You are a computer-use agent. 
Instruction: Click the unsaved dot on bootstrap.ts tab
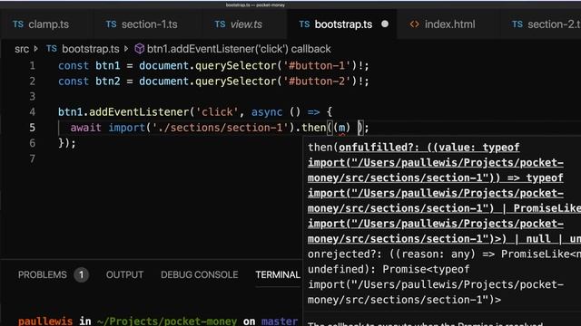385,24
